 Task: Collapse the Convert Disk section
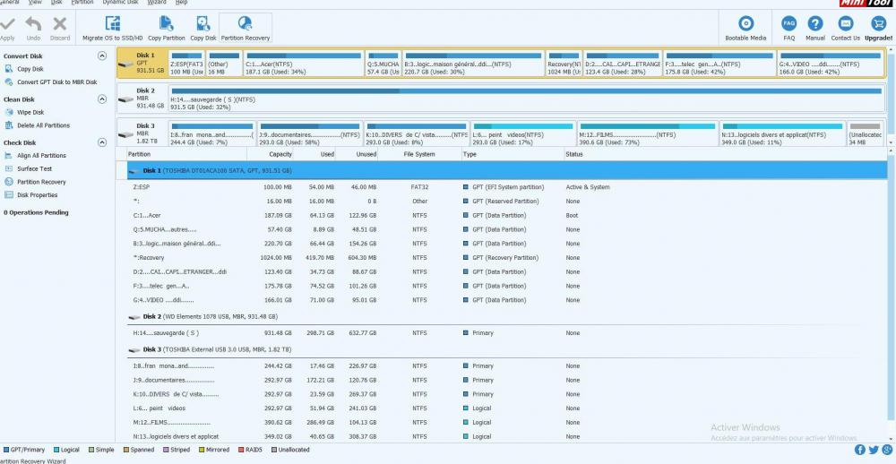(x=102, y=56)
